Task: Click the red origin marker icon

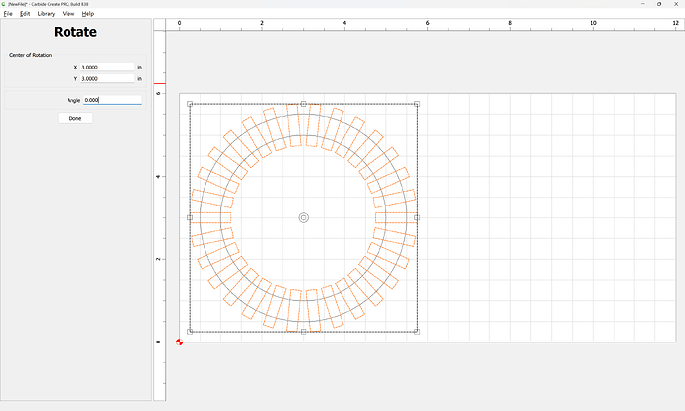Action: coord(180,342)
